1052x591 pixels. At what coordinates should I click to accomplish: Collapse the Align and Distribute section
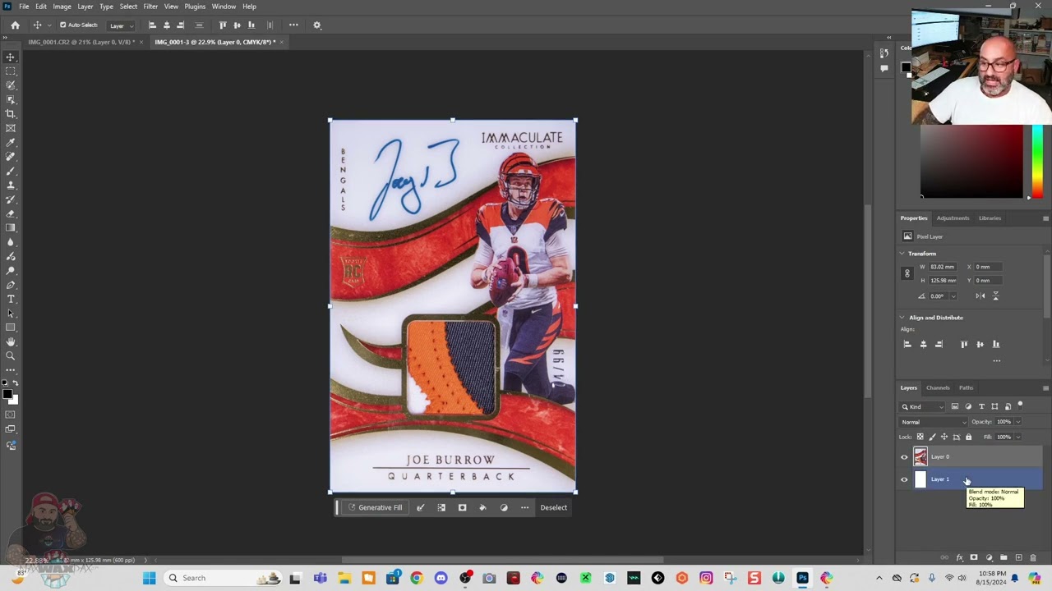click(x=902, y=318)
